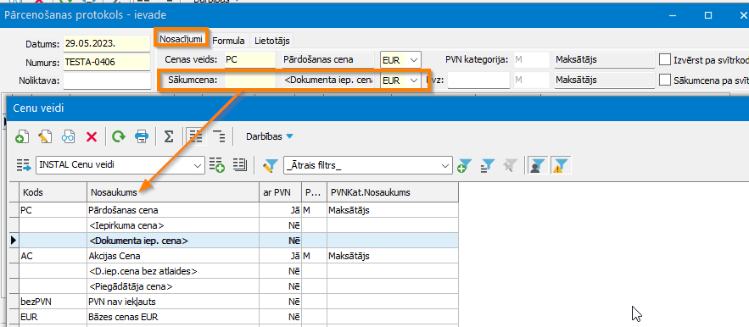Expand the 'INSTAL Cenu veidi' view combo box
The image size is (749, 327).
coord(198,166)
